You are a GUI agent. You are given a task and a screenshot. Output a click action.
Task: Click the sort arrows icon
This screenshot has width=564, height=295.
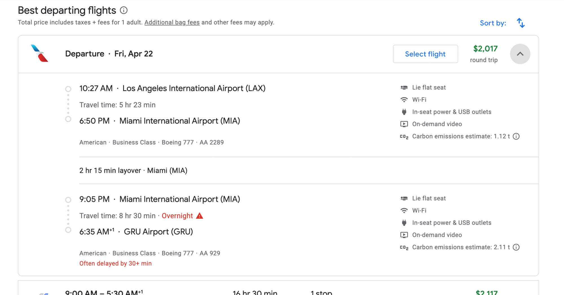[x=521, y=23]
